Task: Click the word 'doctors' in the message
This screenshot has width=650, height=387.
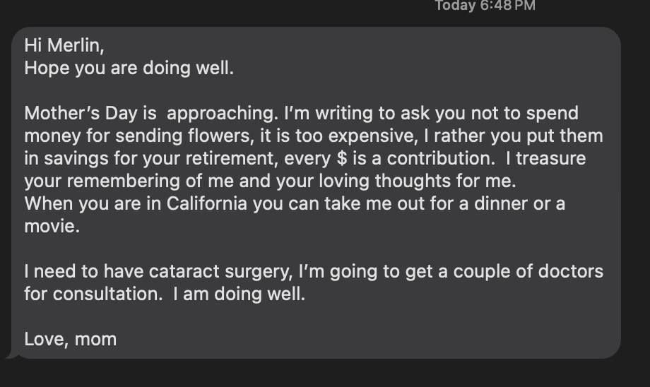Action: 570,271
